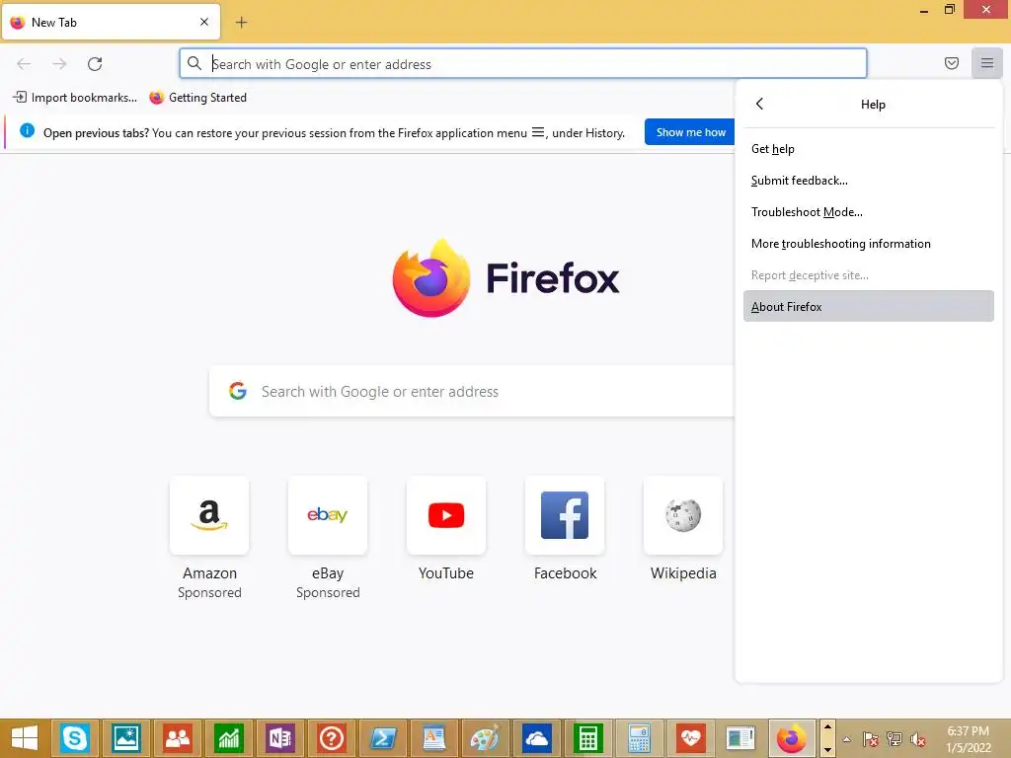Open Action Center flag tray icon
This screenshot has width=1011, height=758.
871,739
